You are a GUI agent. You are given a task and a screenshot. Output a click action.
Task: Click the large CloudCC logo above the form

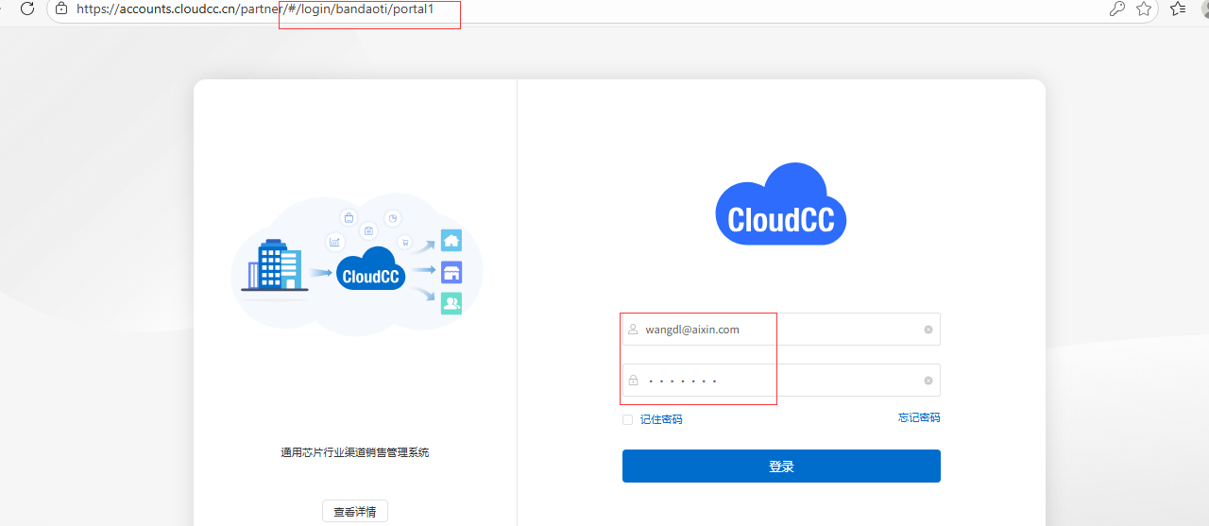click(x=781, y=206)
